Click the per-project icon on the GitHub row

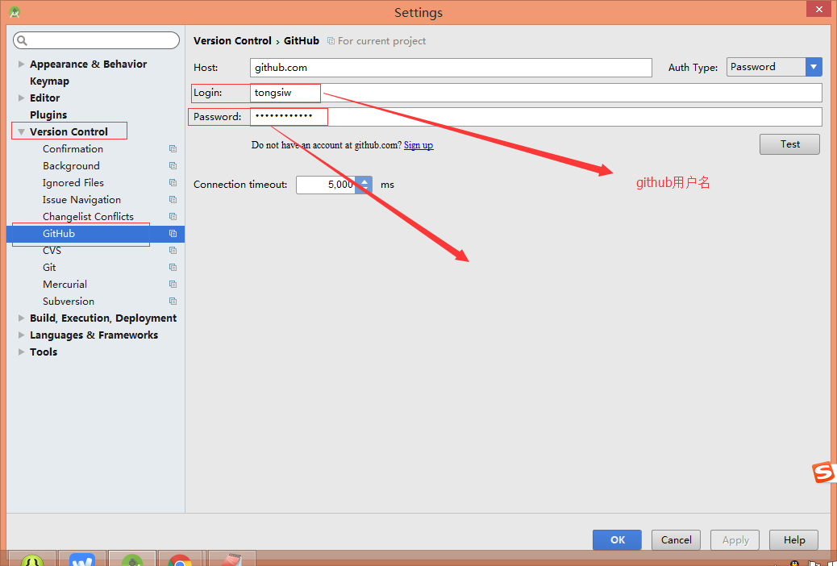(173, 233)
